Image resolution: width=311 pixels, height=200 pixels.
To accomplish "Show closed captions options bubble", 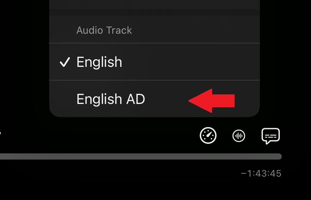I will tap(271, 136).
